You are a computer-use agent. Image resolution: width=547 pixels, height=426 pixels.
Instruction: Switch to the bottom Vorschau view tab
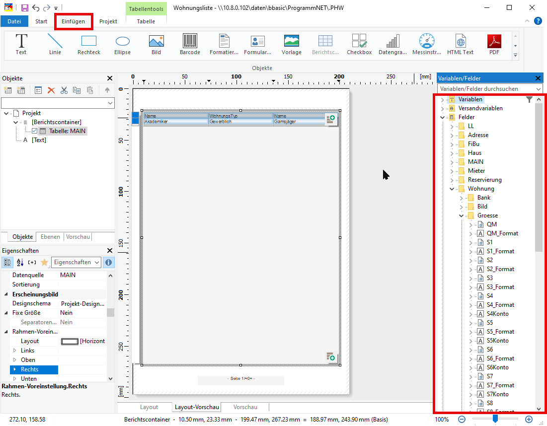click(x=245, y=407)
